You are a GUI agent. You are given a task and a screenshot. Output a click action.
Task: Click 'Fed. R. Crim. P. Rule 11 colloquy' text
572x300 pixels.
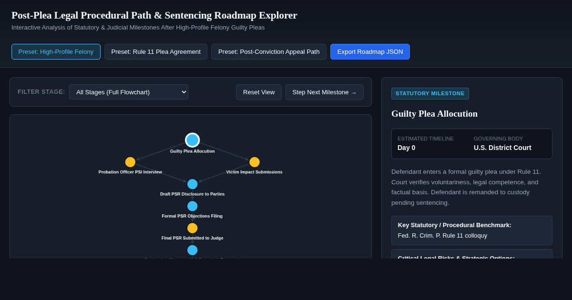click(x=442, y=235)
